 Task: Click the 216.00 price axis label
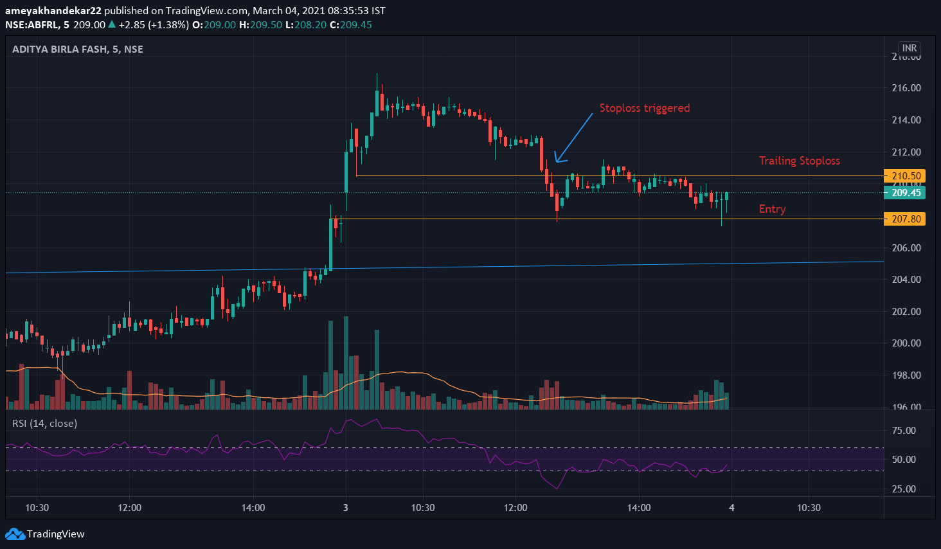point(906,88)
